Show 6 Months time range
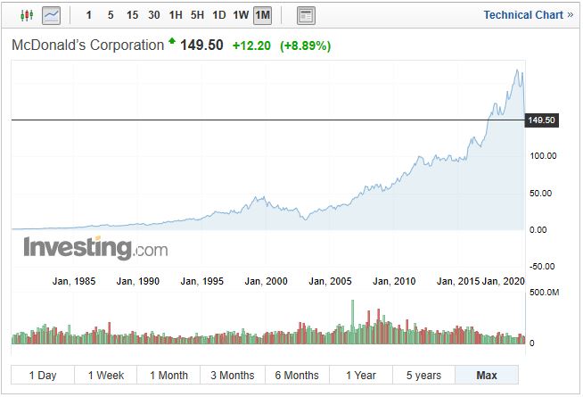The width and height of the screenshot is (583, 397). (297, 375)
